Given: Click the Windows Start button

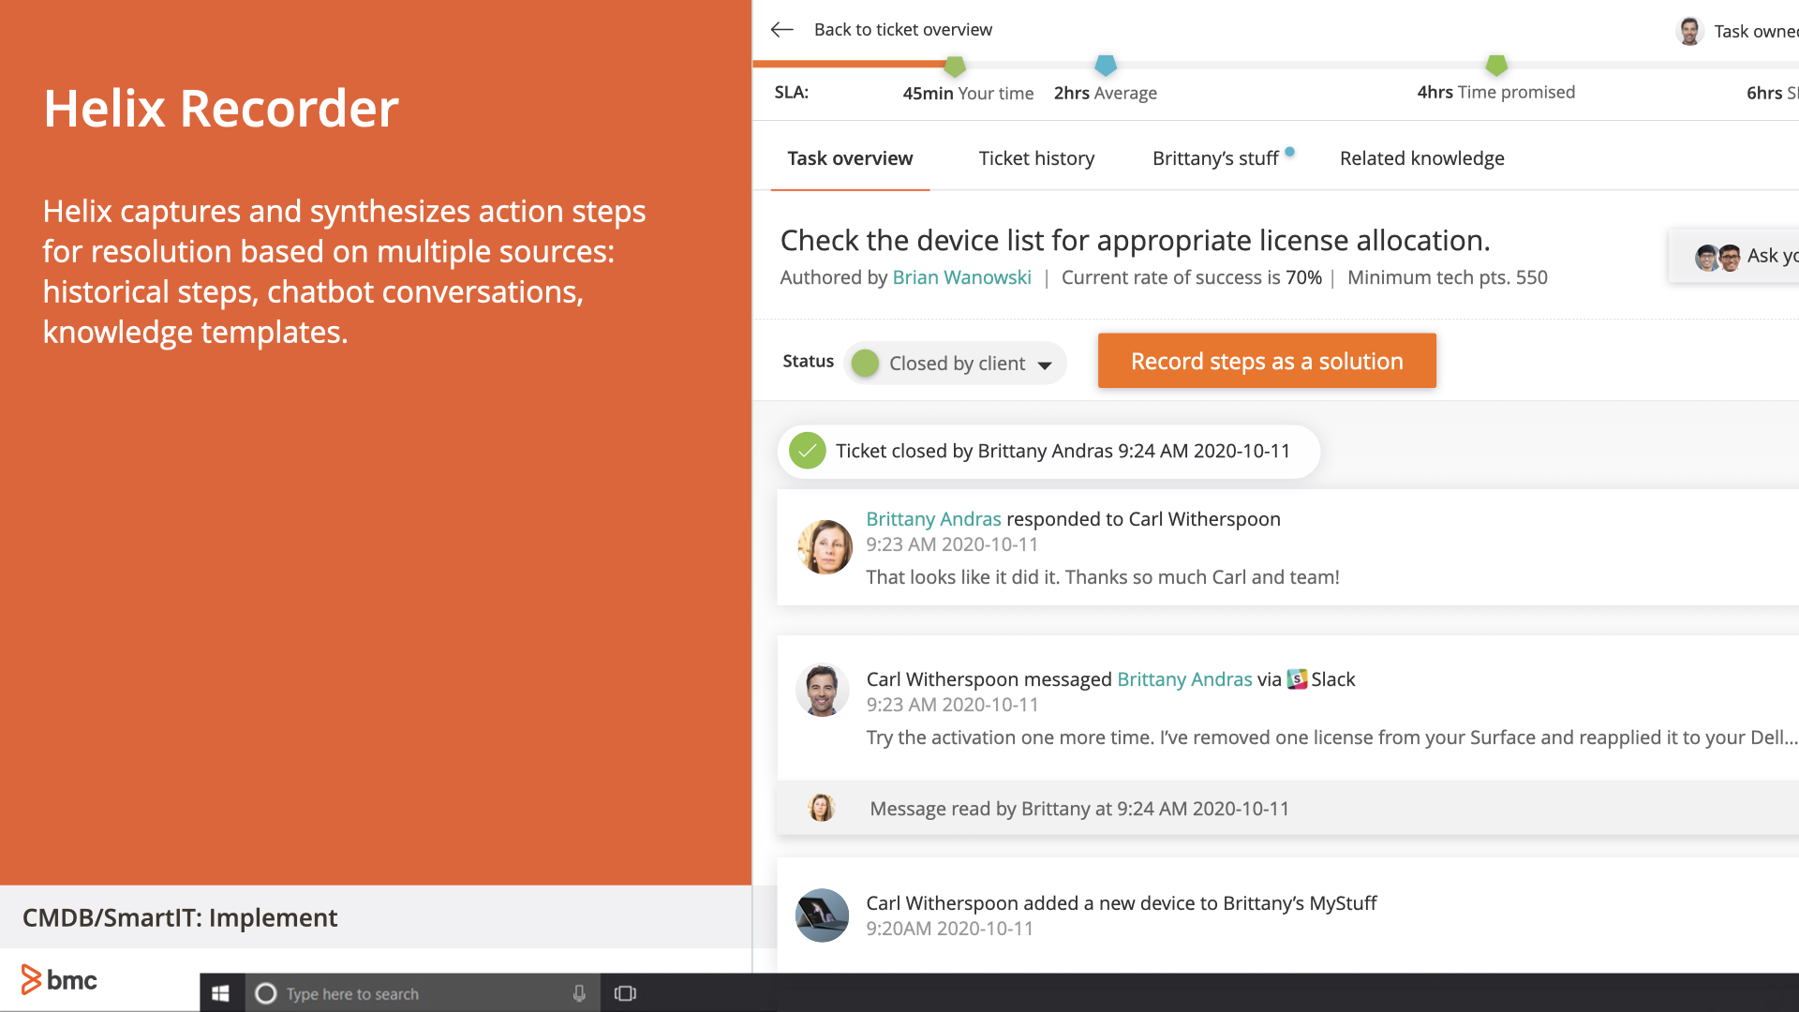Looking at the screenshot, I should (221, 993).
